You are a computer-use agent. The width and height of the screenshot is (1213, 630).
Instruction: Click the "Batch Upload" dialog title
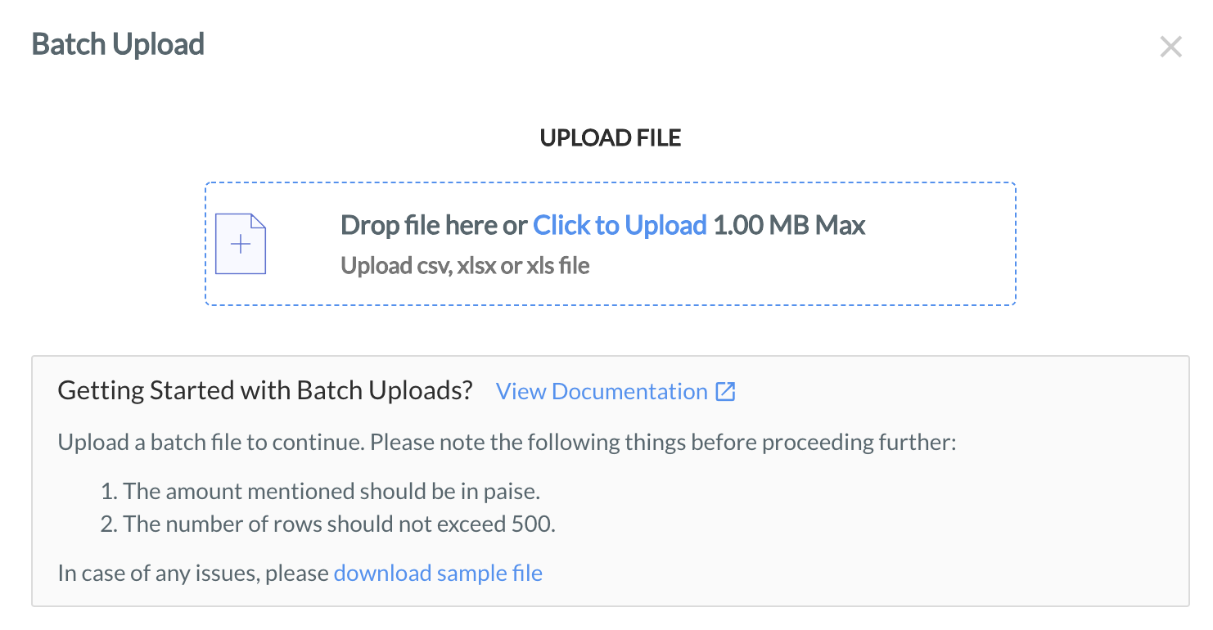pyautogui.click(x=118, y=44)
